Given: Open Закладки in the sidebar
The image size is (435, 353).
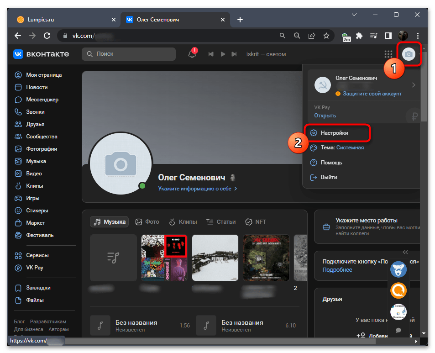Looking at the screenshot, I should pos(33,288).
